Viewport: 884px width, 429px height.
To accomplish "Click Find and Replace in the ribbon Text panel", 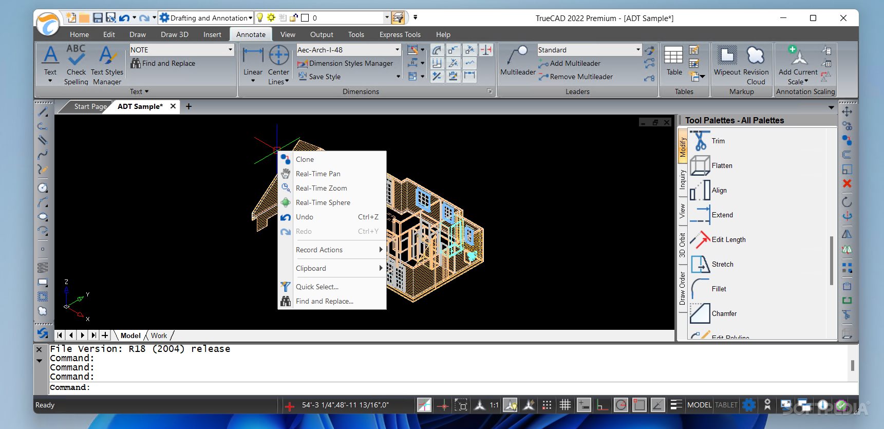I will (163, 63).
